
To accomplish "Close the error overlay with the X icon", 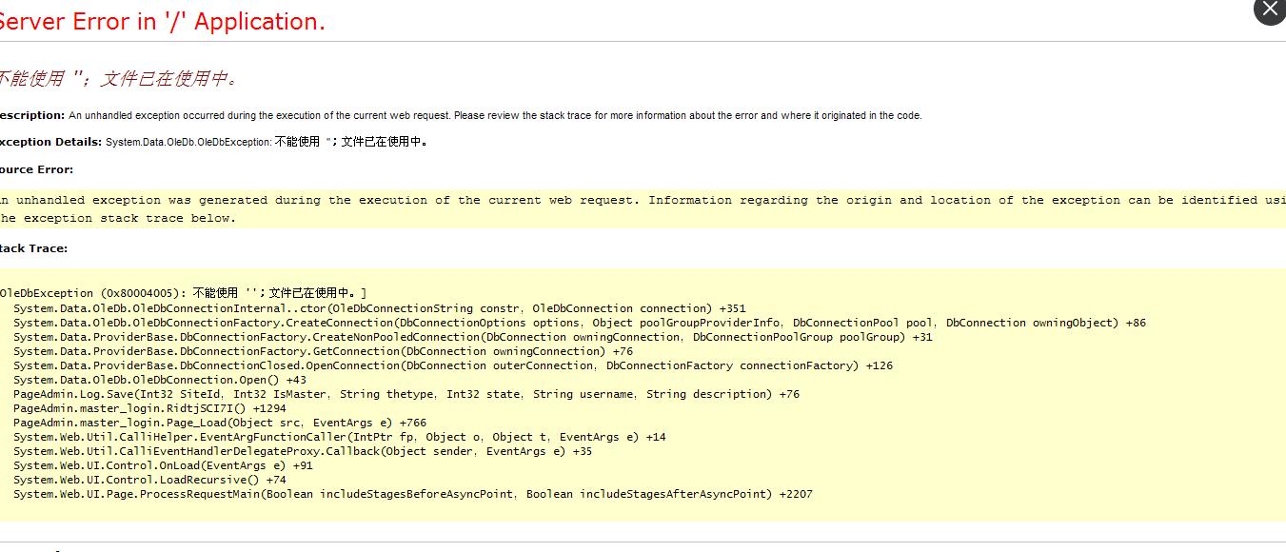I will click(x=1270, y=10).
